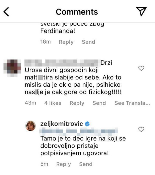Image resolution: width=155 pixels, height=175 pixels.
Task: Reply to zeljkomitrovic's 5m comment
Action: [63, 164]
